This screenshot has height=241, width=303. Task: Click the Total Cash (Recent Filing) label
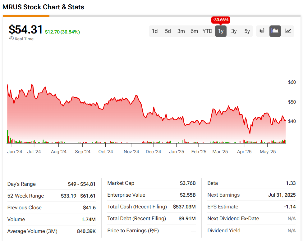[x=137, y=207]
